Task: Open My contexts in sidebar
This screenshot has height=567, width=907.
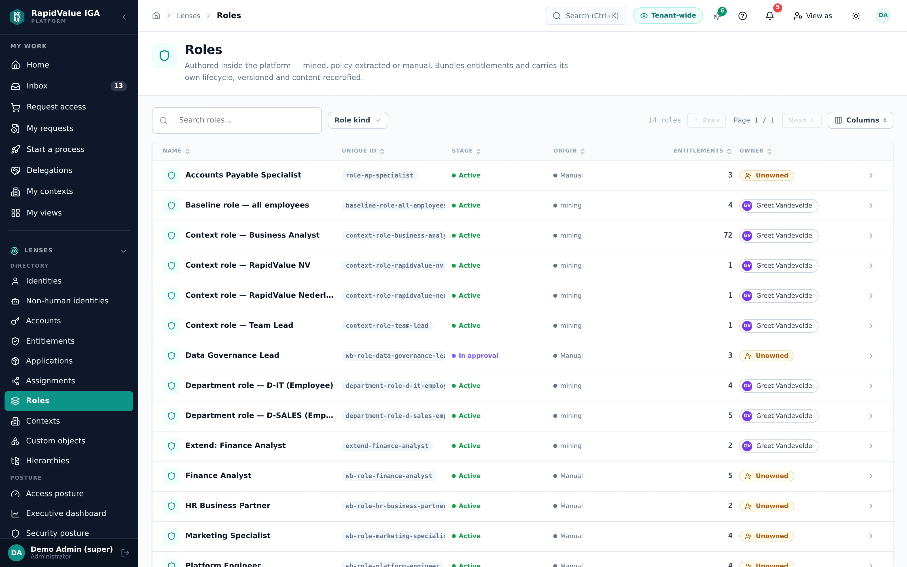Action: (x=69, y=191)
